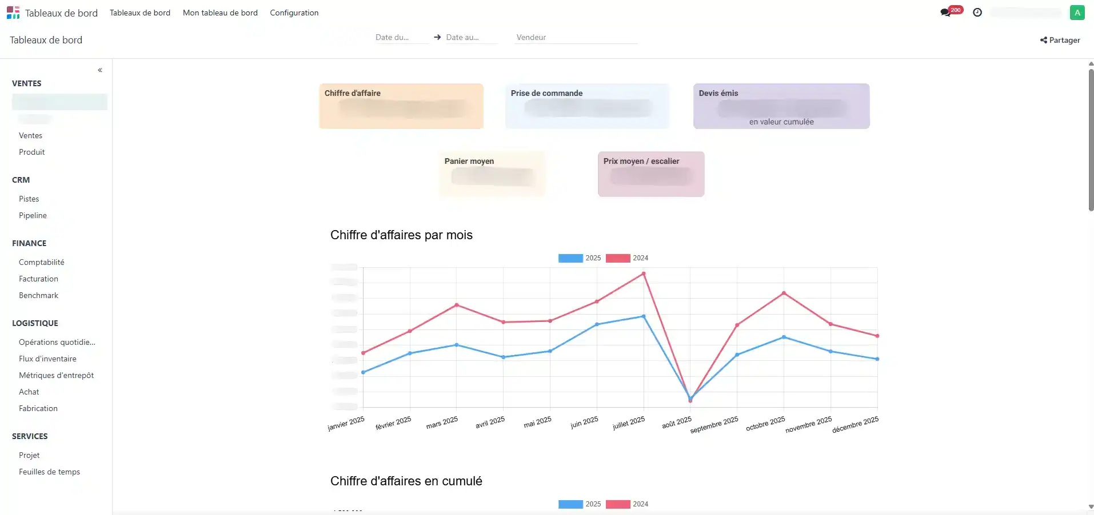The image size is (1094, 515).
Task: Toggle the blue 2025 legend in monthly chart
Action: coord(579,258)
